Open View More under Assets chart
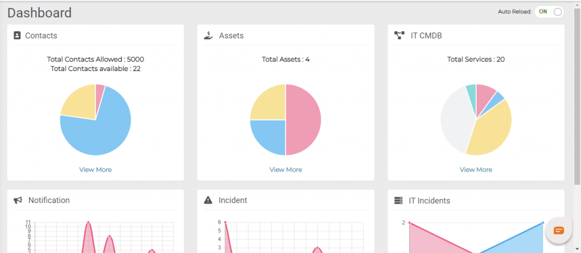 286,170
